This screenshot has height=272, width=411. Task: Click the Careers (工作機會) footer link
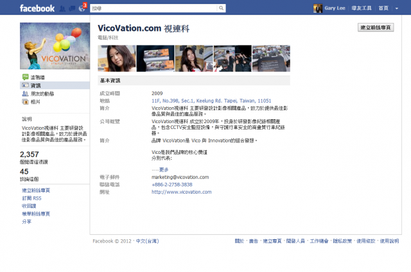click(319, 241)
